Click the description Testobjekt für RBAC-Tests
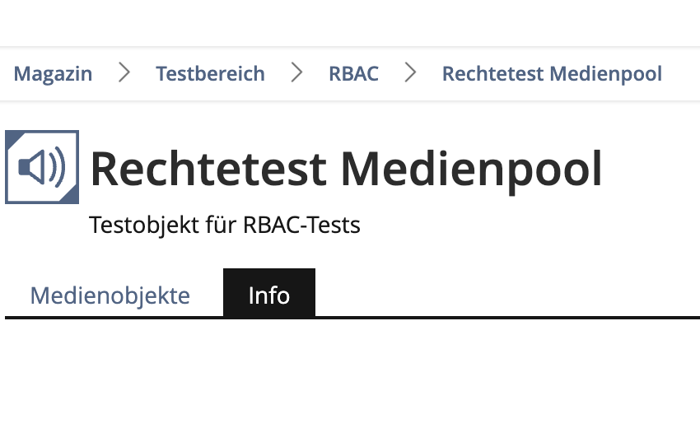The height and width of the screenshot is (428, 700). [224, 225]
